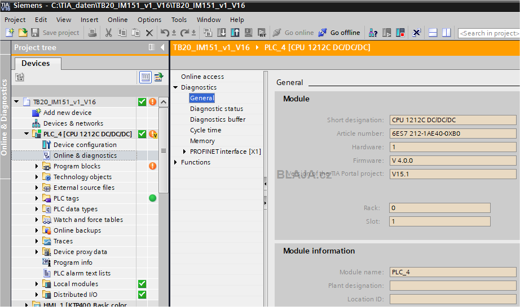Click the Search in project field
520x307 pixels.
pyautogui.click(x=489, y=33)
